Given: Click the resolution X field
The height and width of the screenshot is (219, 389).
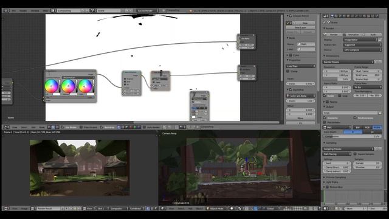Looking at the screenshot, I should [337, 71].
